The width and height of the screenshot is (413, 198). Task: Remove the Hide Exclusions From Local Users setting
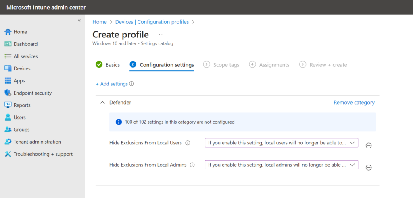click(x=369, y=145)
